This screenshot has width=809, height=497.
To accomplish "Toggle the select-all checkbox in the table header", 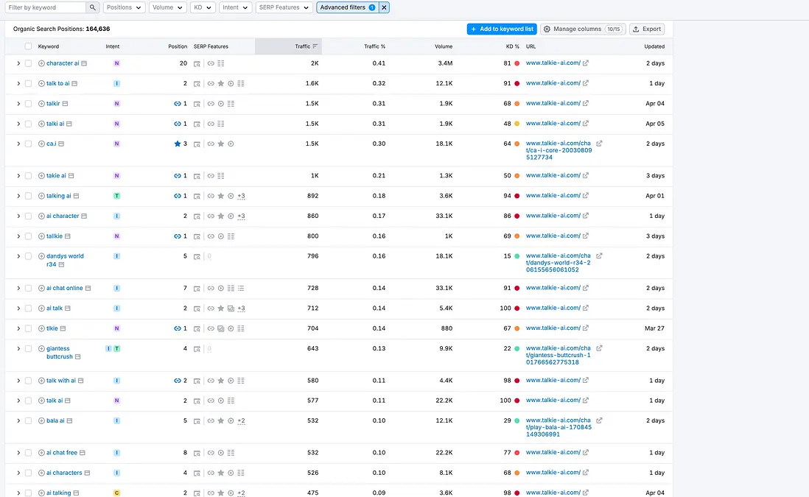I will tap(27, 46).
